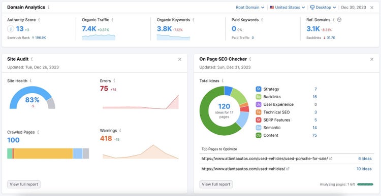The image size is (381, 196).
Task: Click the Semrush Rank 196.9K value
Action: pos(40,38)
